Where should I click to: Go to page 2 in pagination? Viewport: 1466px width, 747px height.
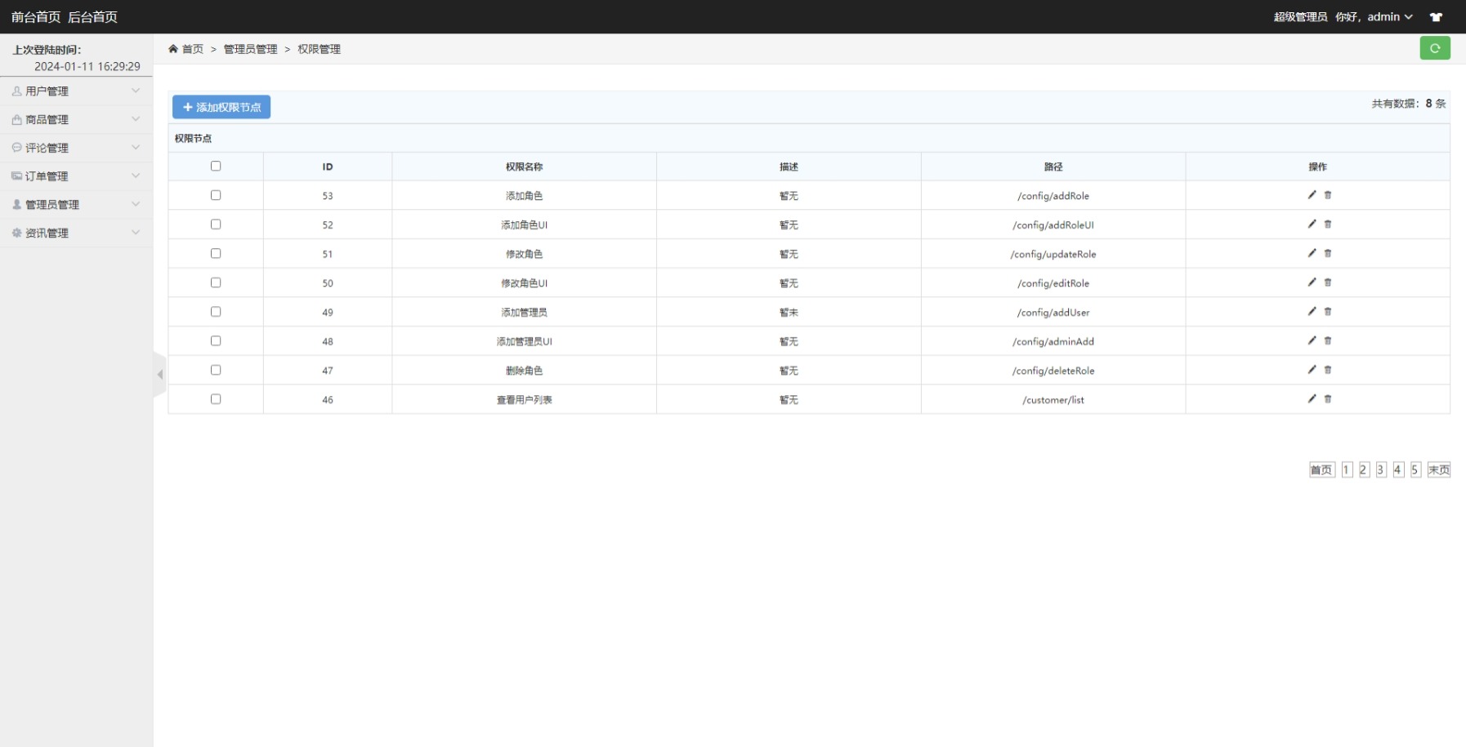(x=1364, y=469)
